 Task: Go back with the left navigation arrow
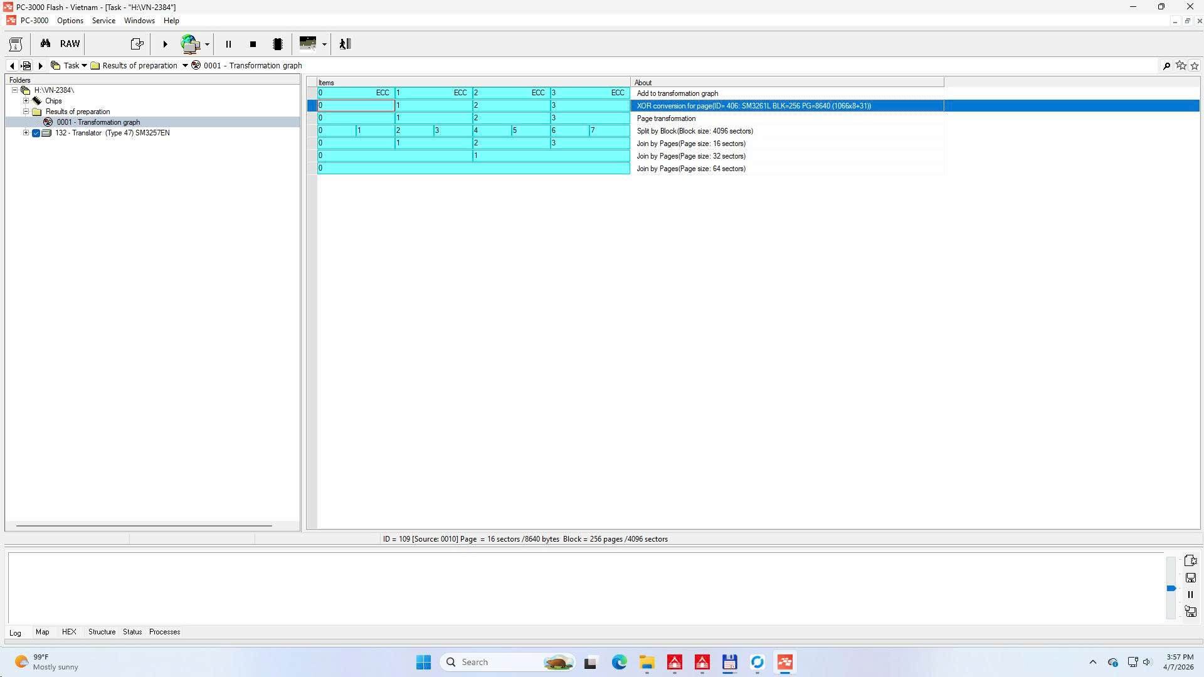pos(12,65)
